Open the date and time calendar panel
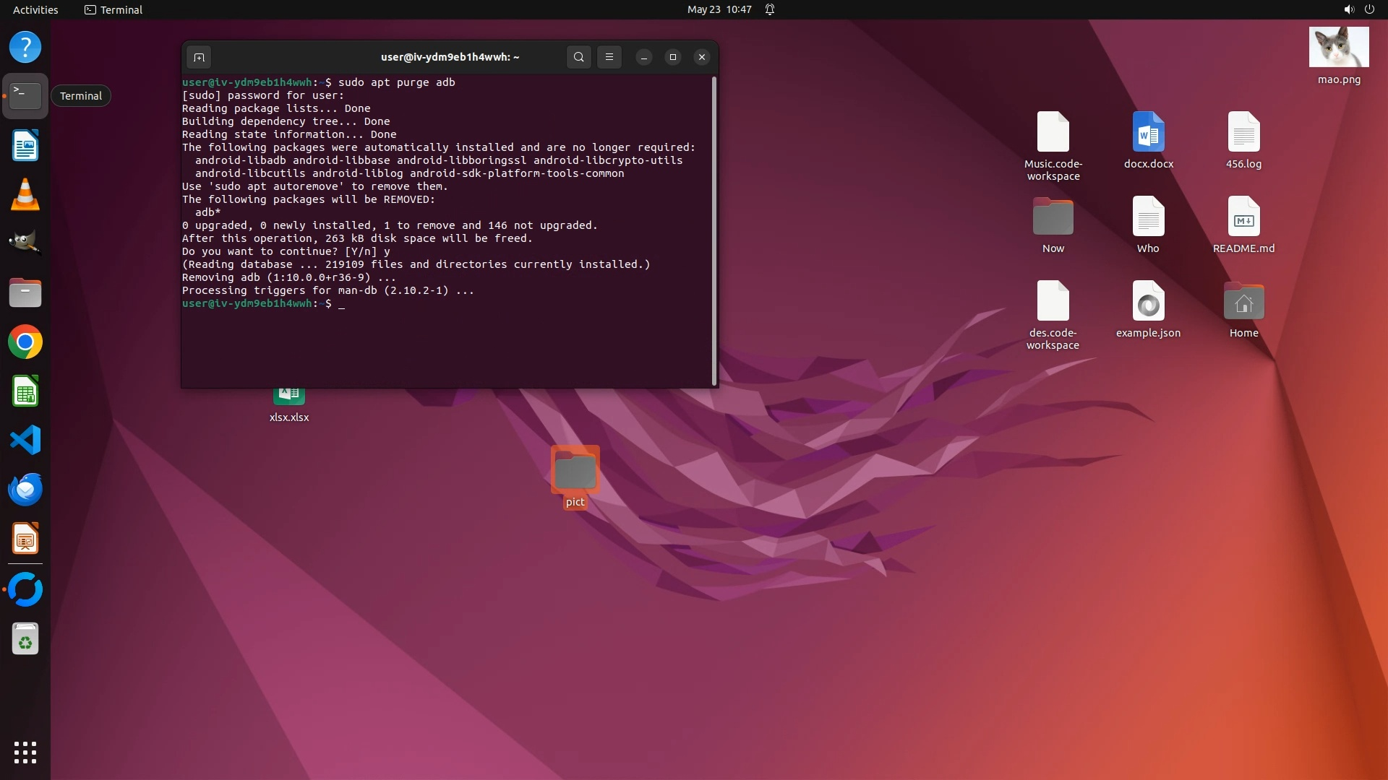The image size is (1388, 780). click(719, 9)
